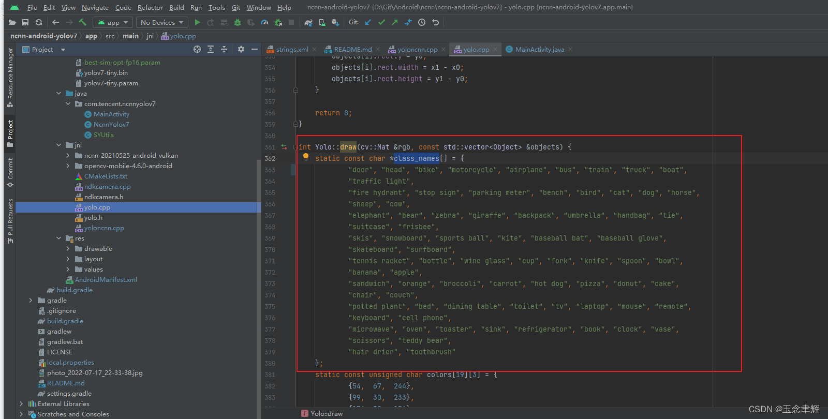Open Project panel settings gear
The image size is (828, 419).
(x=241, y=49)
